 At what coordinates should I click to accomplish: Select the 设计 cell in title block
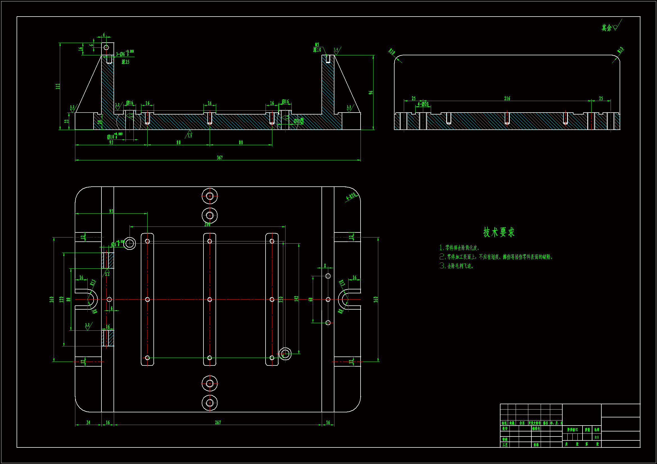(505, 429)
